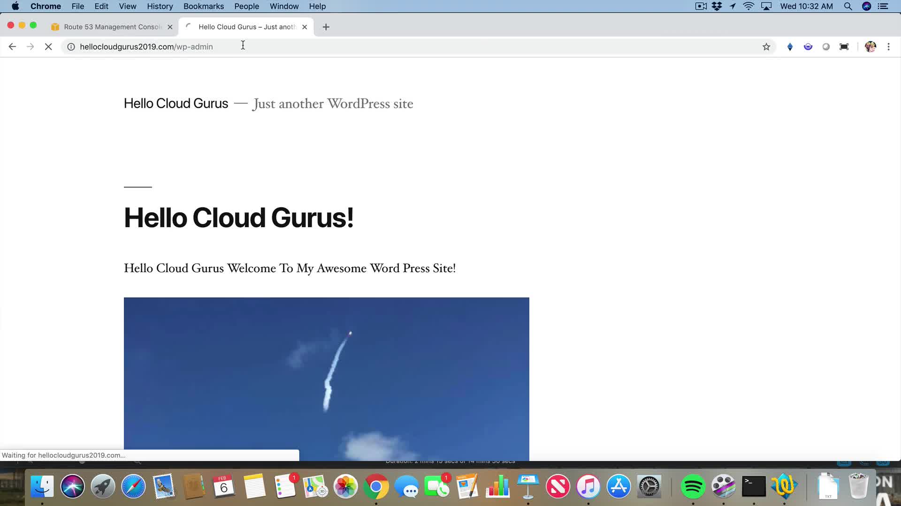901x506 pixels.
Task: Open Wi-Fi status menu
Action: click(x=748, y=7)
